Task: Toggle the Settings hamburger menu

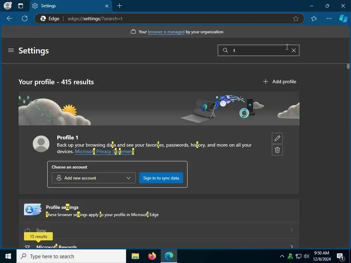Action: click(11, 50)
